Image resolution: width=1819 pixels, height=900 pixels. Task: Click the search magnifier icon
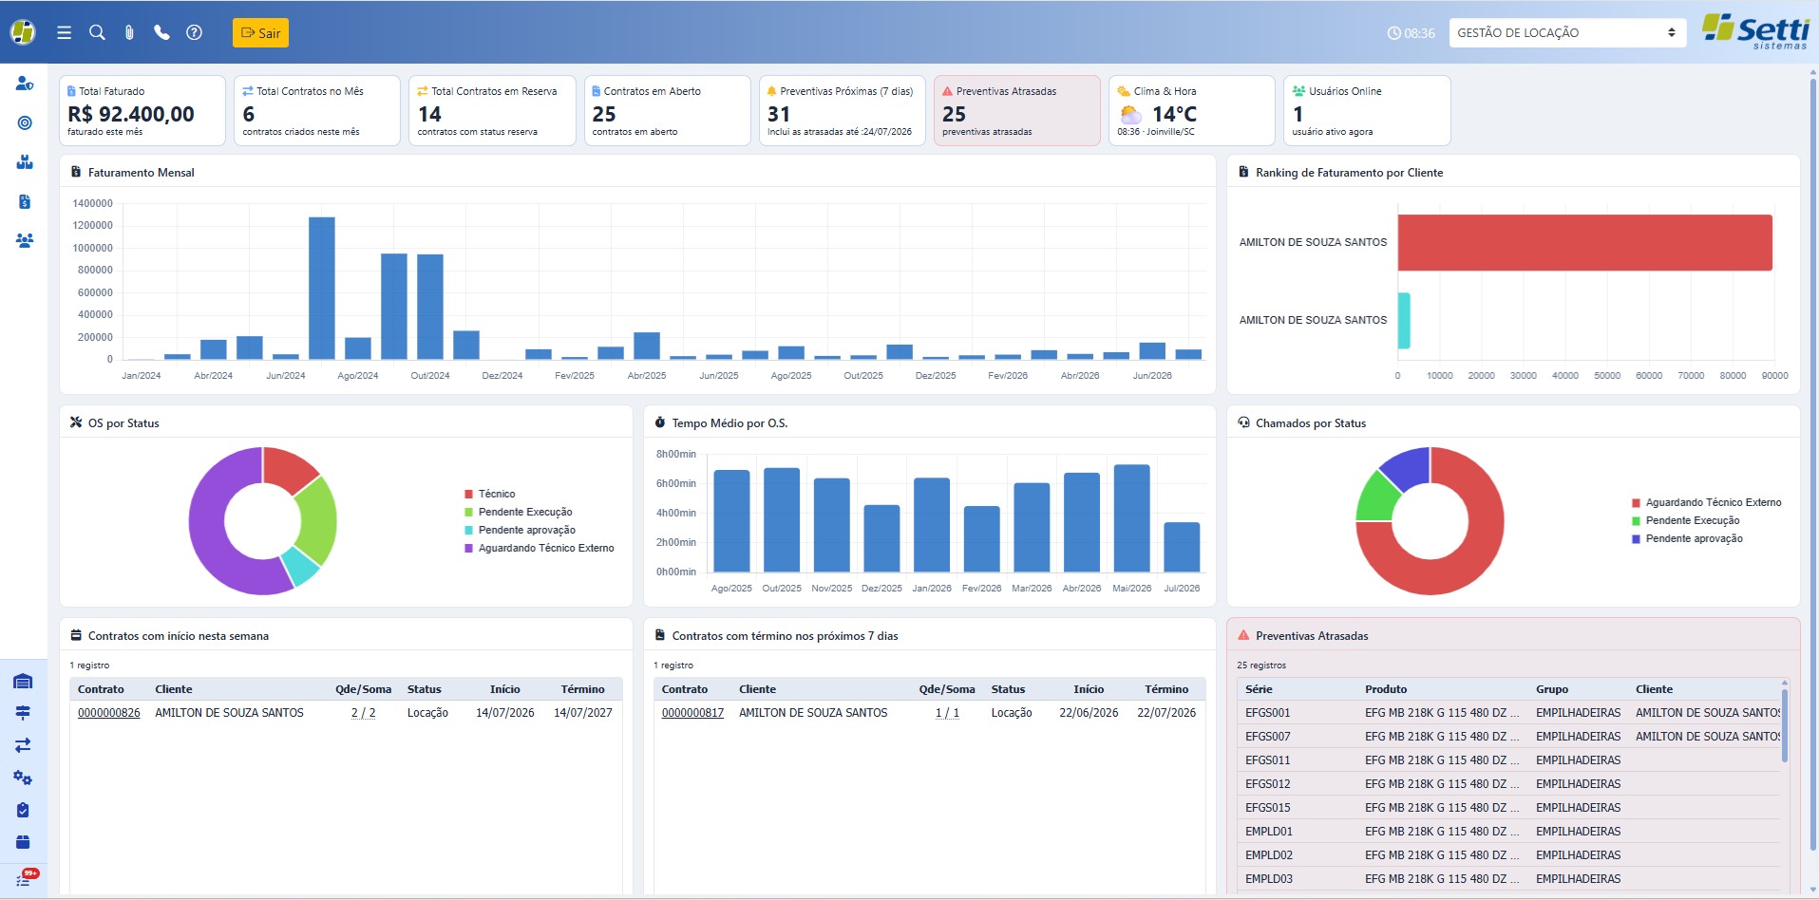(x=97, y=32)
